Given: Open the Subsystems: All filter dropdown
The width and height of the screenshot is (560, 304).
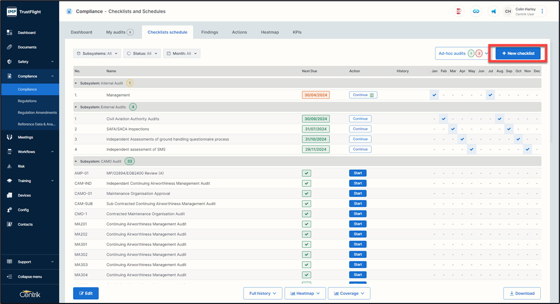Looking at the screenshot, I should (97, 53).
